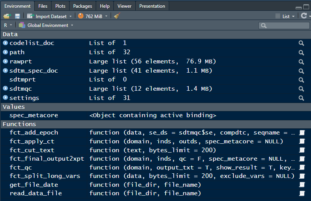Open the R language selector

click(8, 25)
